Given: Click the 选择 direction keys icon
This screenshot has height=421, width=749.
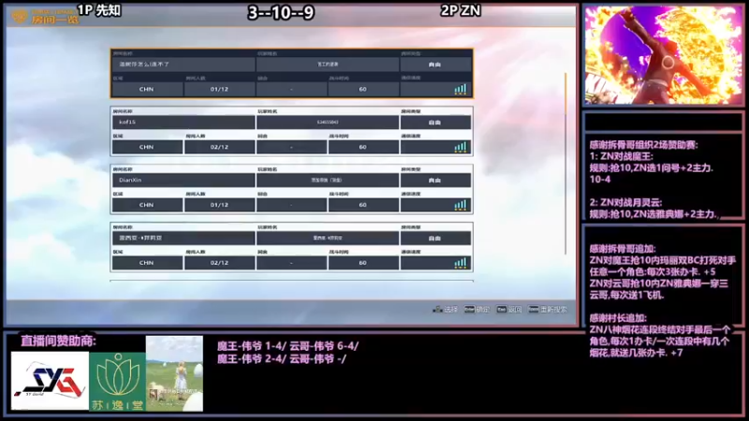Looking at the screenshot, I should point(436,310).
